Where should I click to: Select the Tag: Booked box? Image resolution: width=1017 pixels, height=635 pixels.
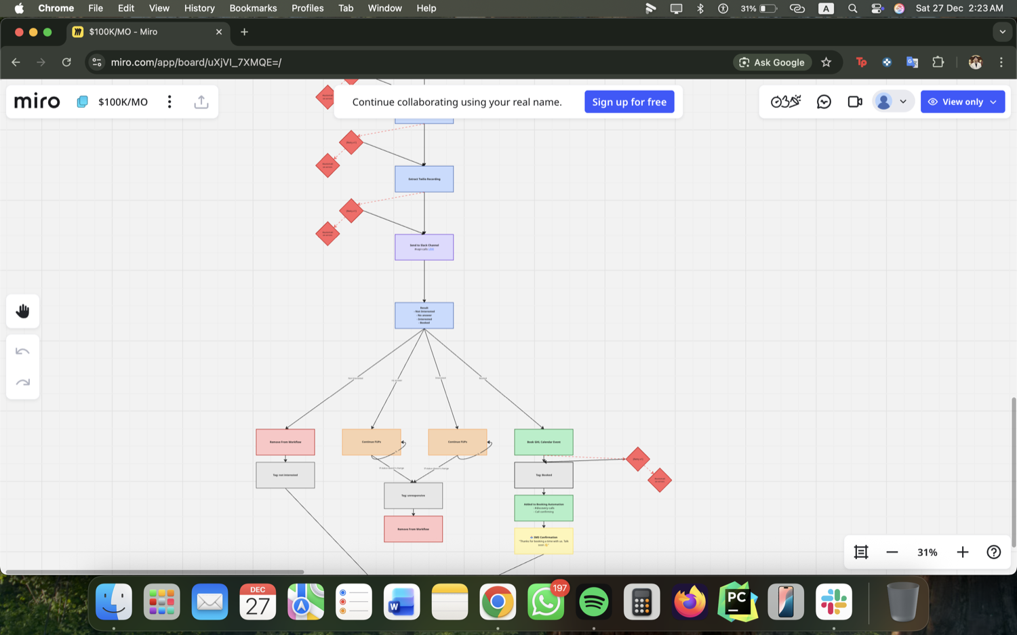[x=544, y=475]
